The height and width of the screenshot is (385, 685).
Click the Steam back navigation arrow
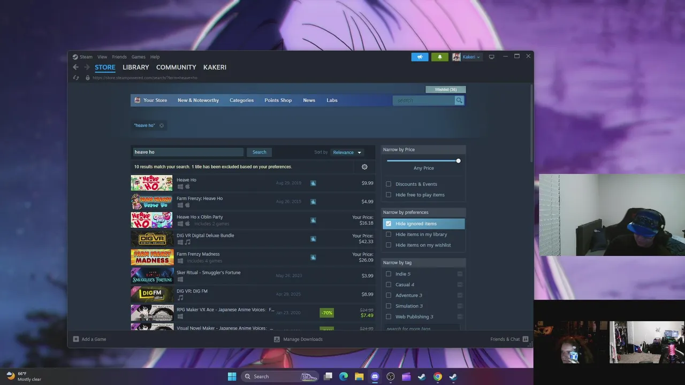tap(75, 67)
